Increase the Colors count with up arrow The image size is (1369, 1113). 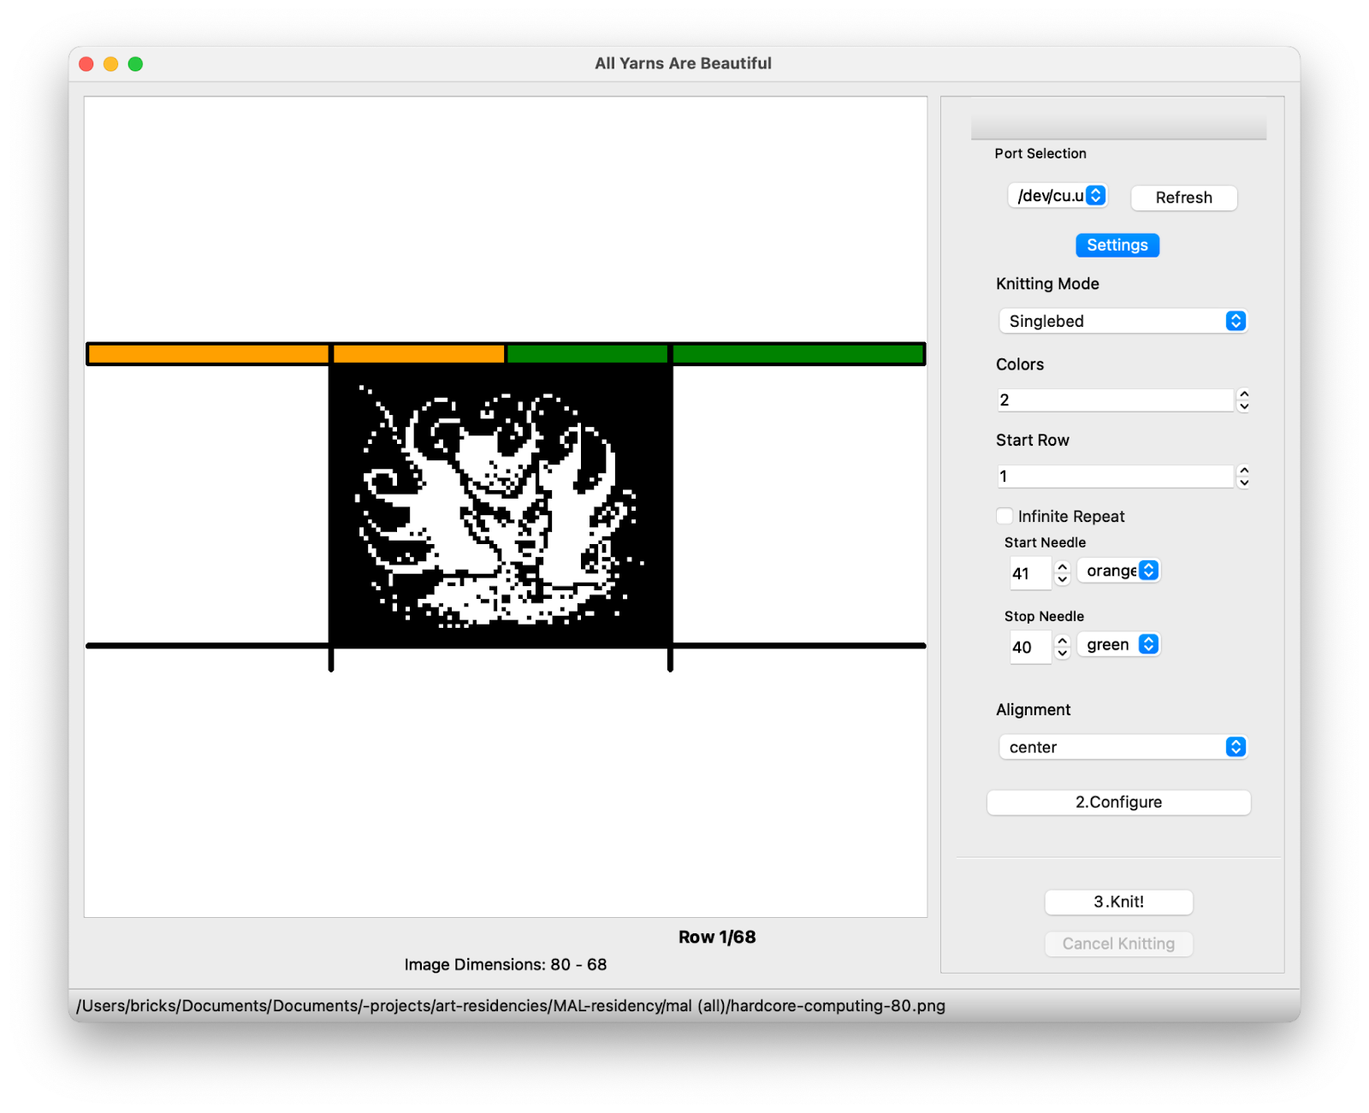[x=1244, y=394]
